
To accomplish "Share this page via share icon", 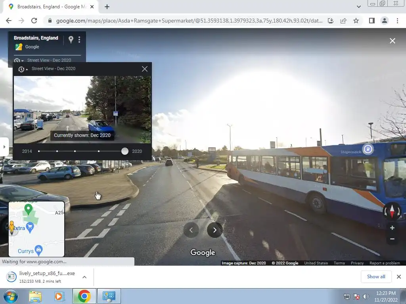I will click(x=343, y=21).
